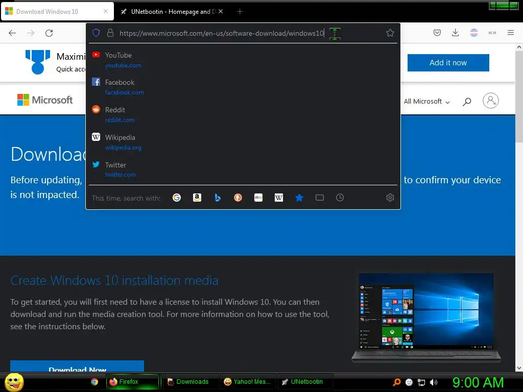This screenshot has height=392, width=523.
Task: Open the Microsoft account sign-in icon
Action: coord(491,101)
